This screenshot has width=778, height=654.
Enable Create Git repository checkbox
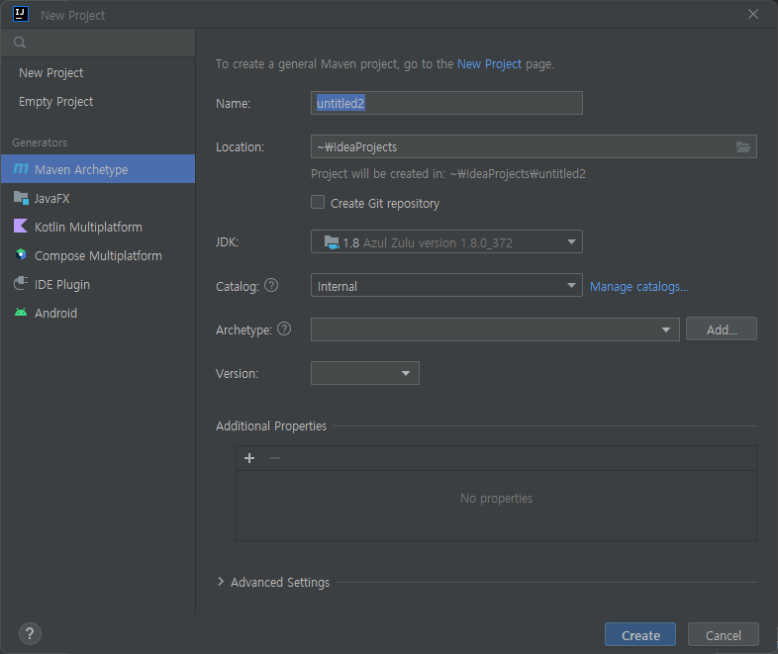[318, 202]
